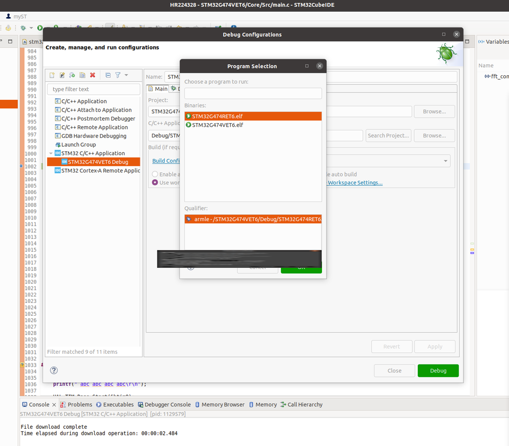Image resolution: width=509 pixels, height=446 pixels.
Task: Maximize the Program Selection dialog
Action: click(x=307, y=66)
